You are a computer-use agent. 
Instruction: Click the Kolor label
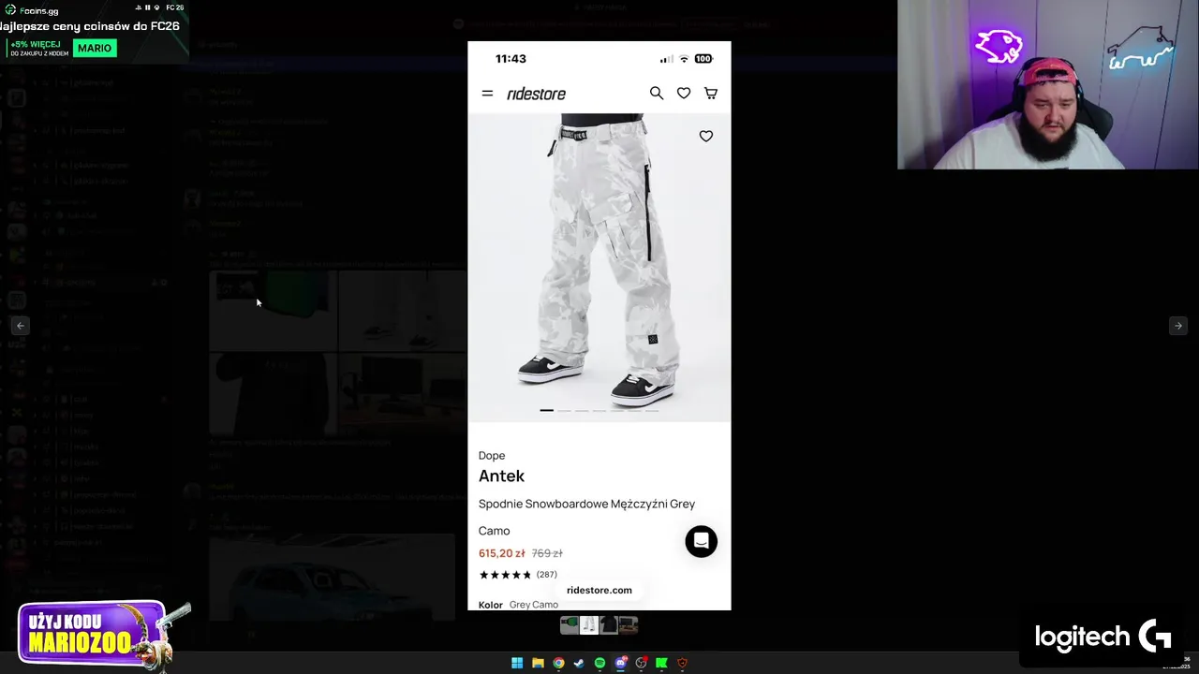(491, 605)
